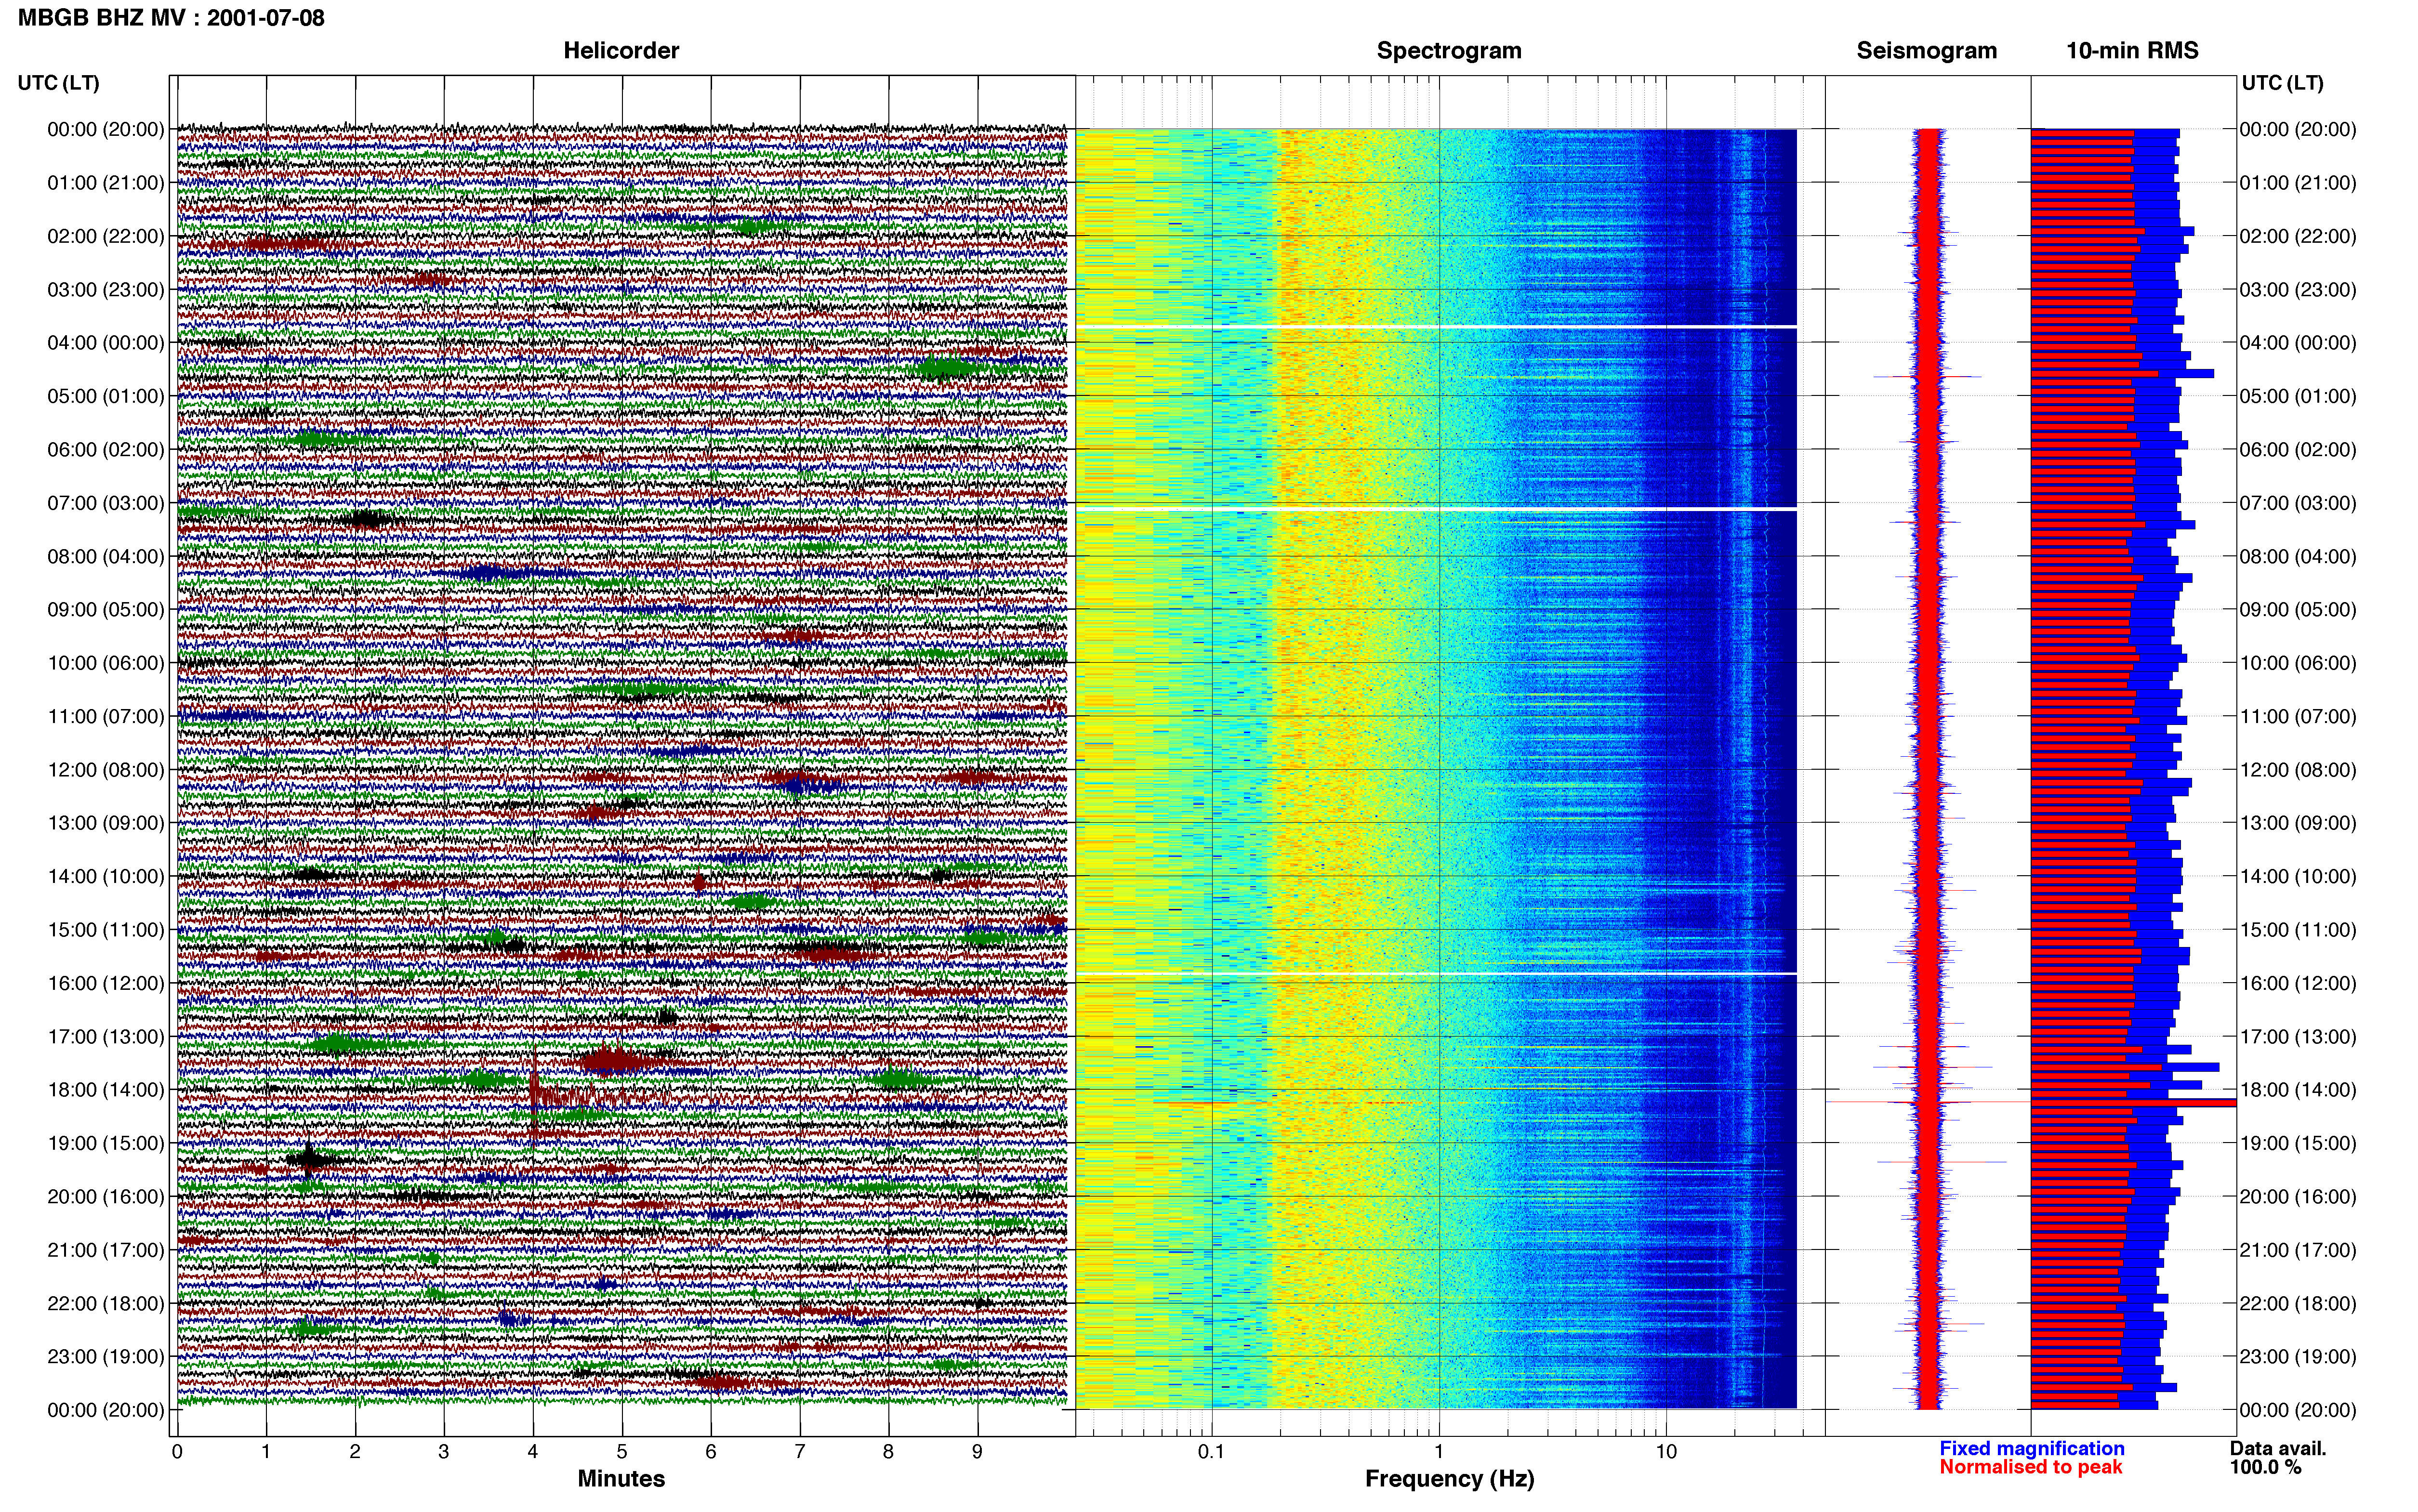Click the 'Minutes' x-axis label
The width and height of the screenshot is (2418, 1512).
621,1479
